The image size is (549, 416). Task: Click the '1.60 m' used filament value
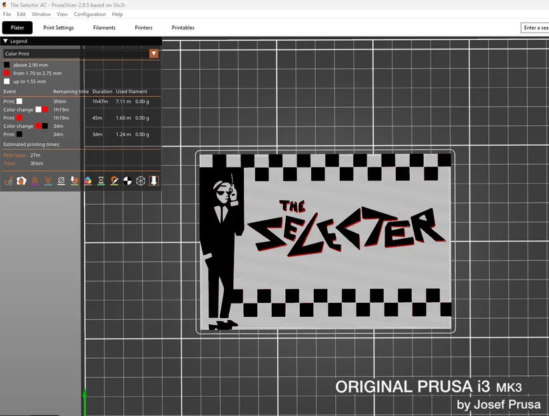(x=123, y=118)
